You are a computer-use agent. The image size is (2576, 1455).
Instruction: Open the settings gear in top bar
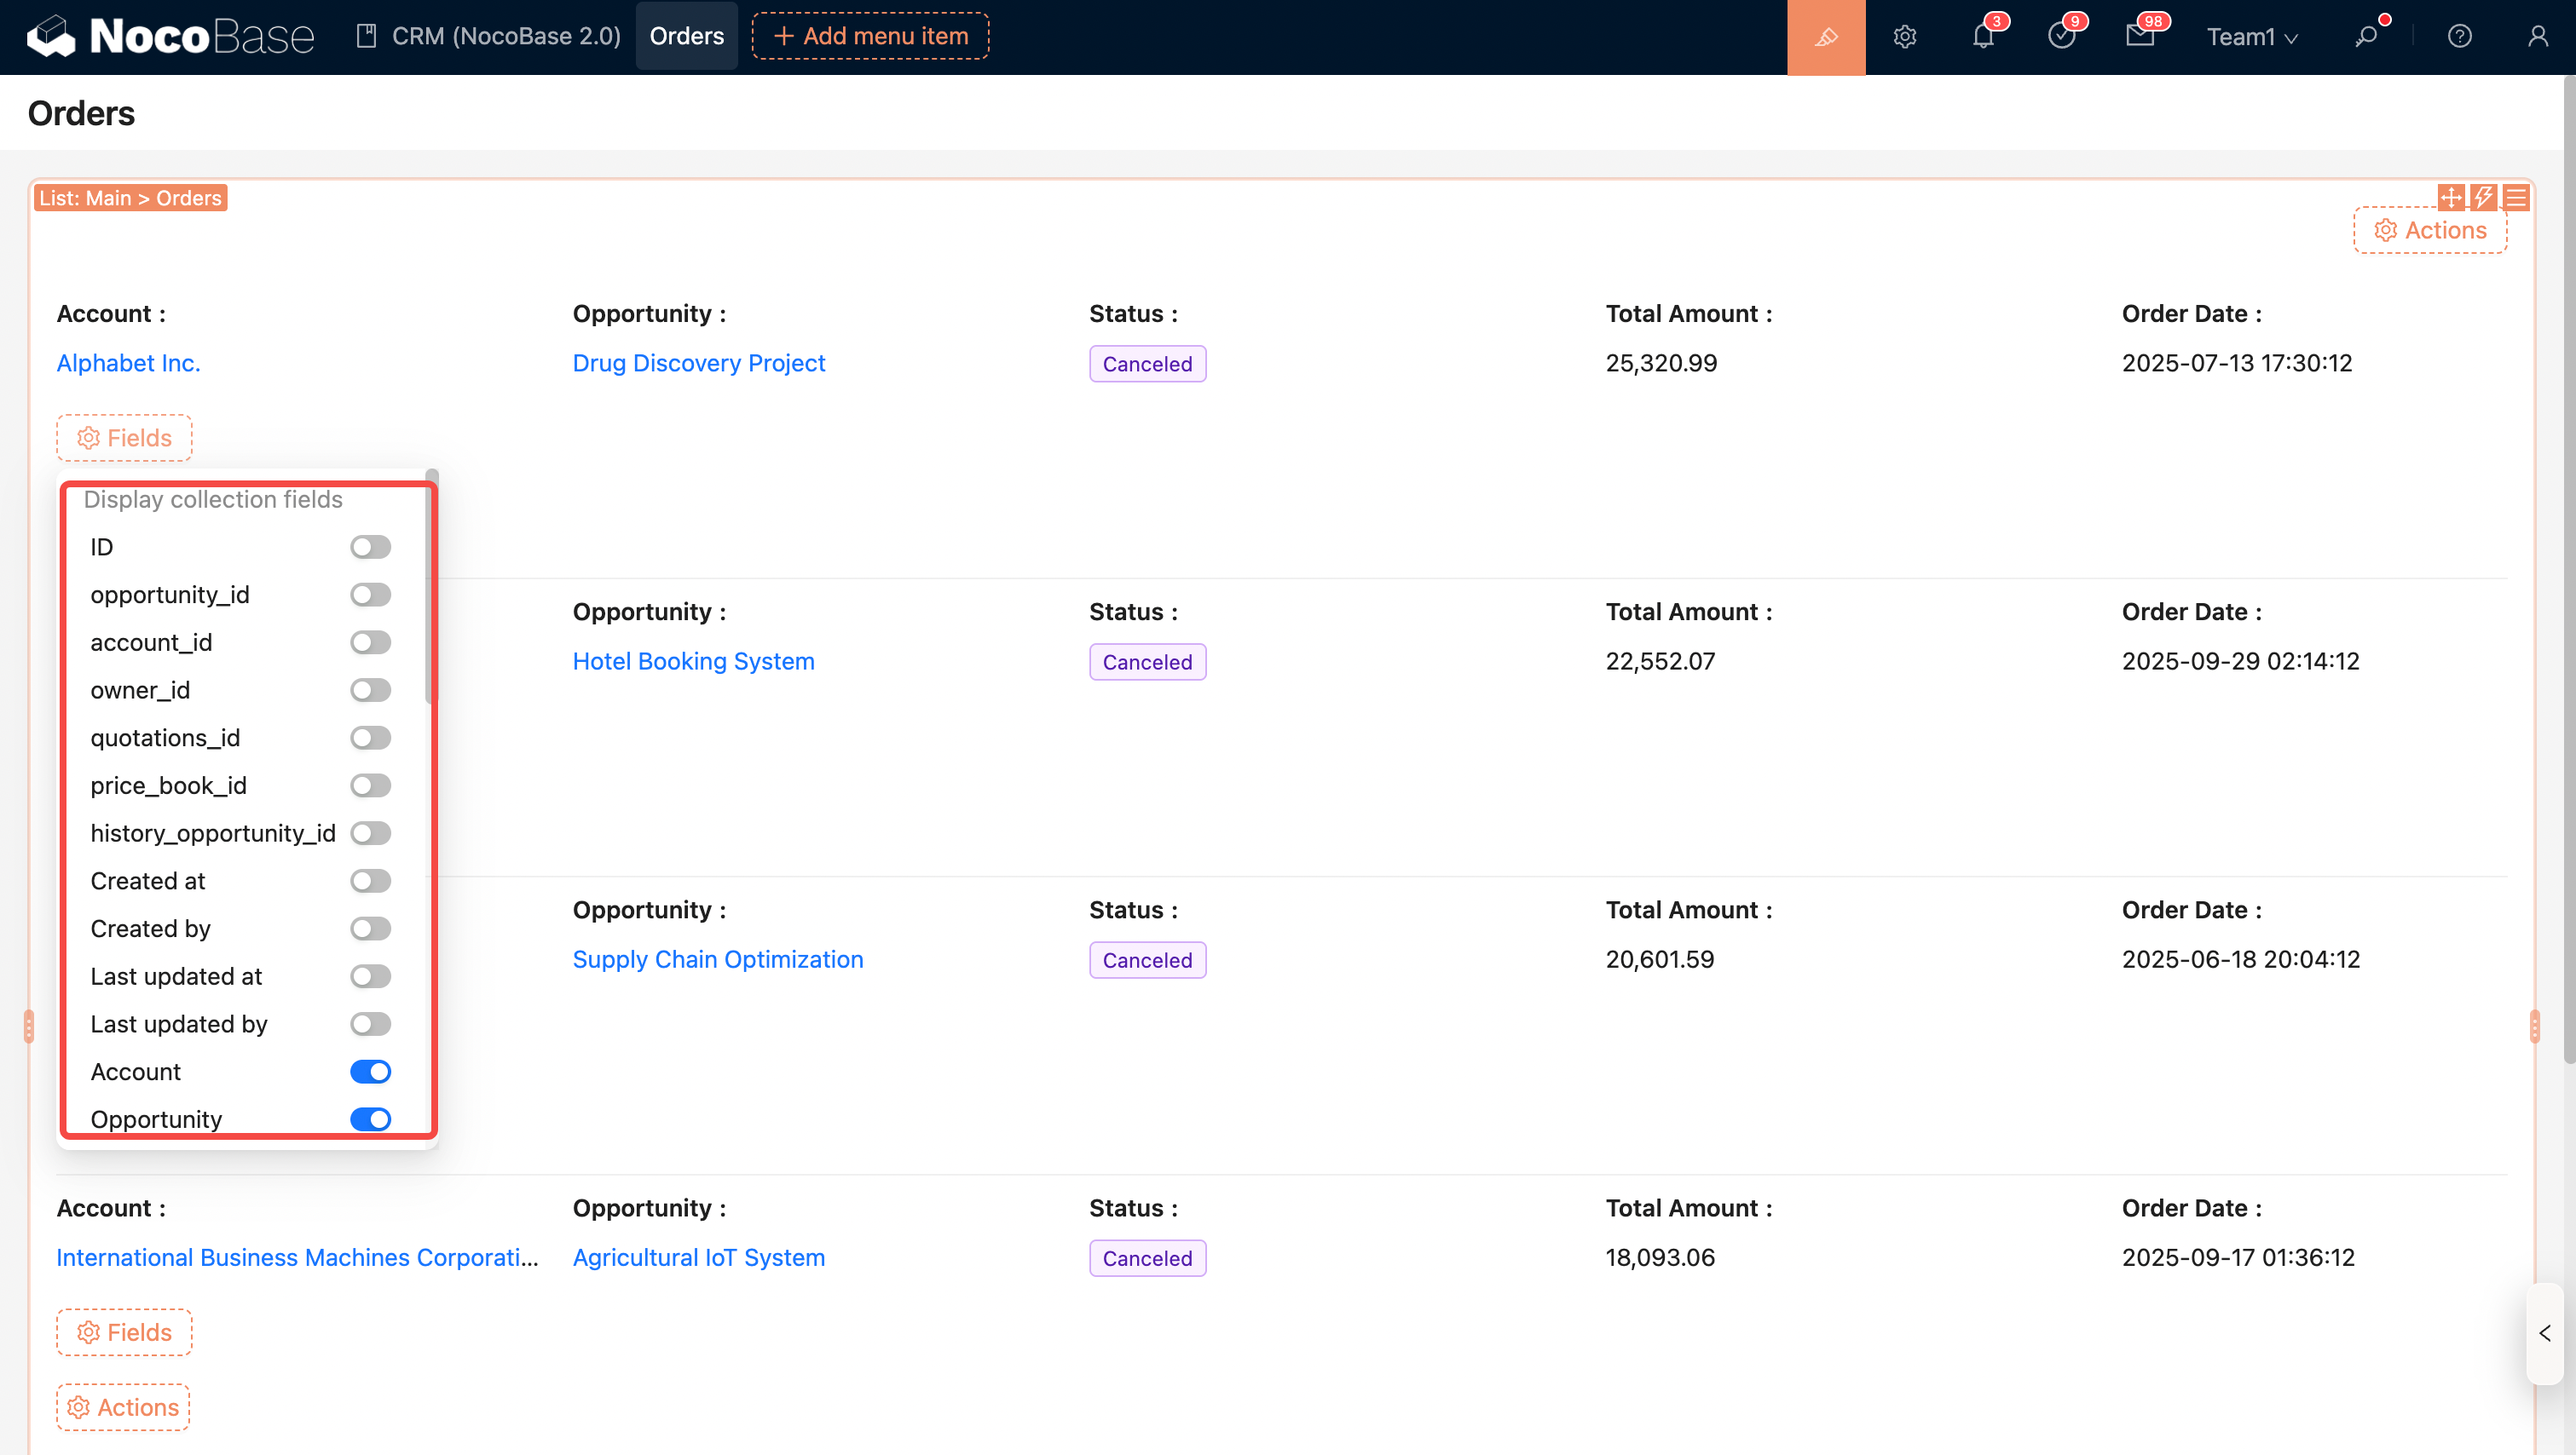click(1904, 37)
